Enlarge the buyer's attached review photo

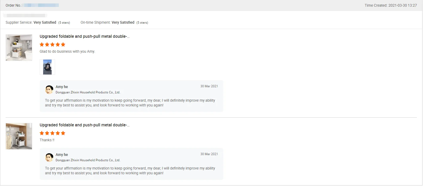[x=47, y=67]
